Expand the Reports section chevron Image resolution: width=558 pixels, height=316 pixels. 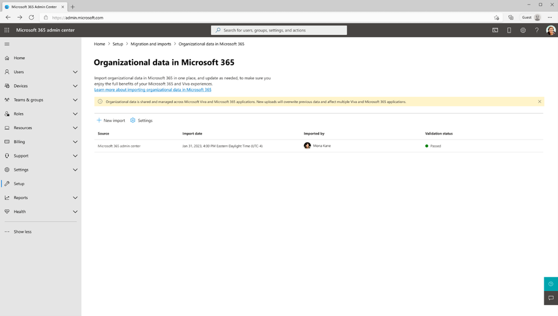(75, 198)
